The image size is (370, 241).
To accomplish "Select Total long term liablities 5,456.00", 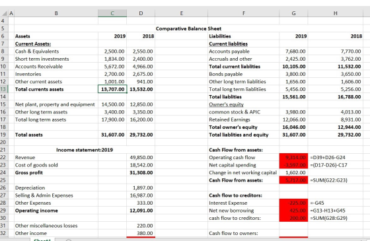I will pos(293,89).
